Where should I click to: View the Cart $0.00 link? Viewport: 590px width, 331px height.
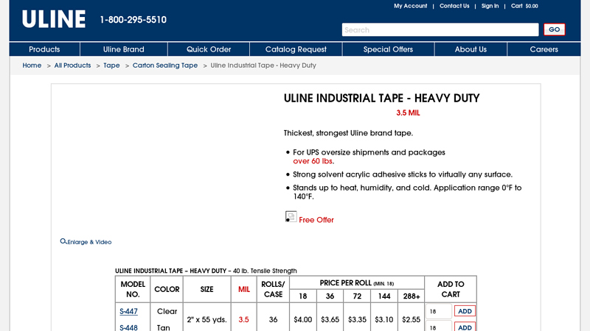point(524,6)
